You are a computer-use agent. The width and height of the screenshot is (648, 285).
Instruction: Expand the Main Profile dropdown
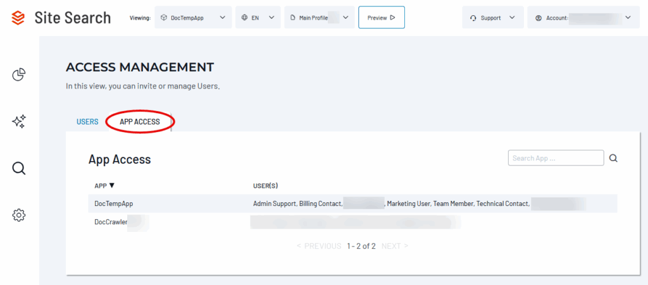click(319, 18)
